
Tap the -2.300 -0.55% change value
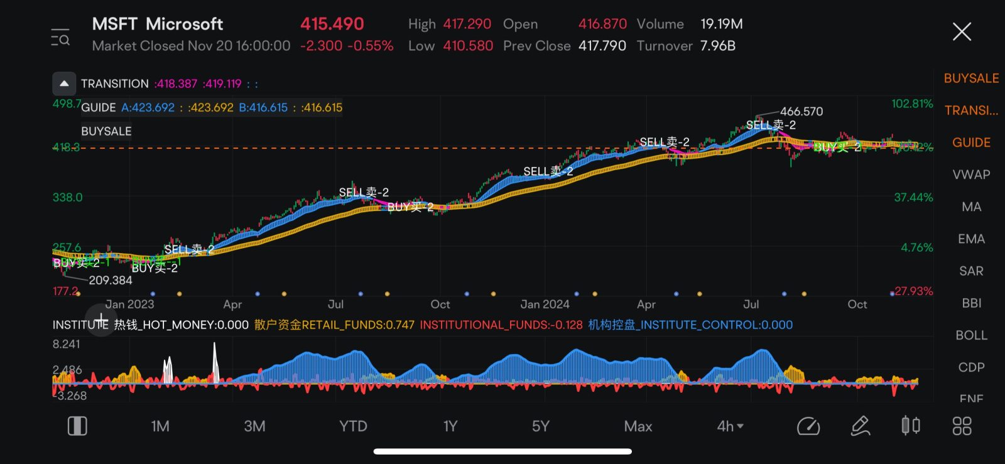(347, 46)
